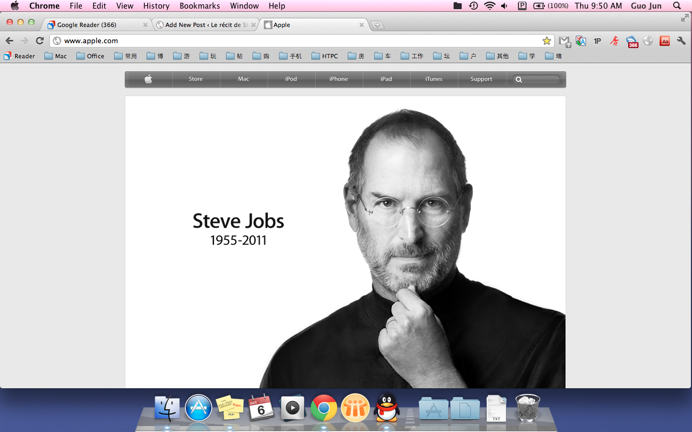Go to the iPhone section link
Image resolution: width=692 pixels, height=432 pixels.
338,79
